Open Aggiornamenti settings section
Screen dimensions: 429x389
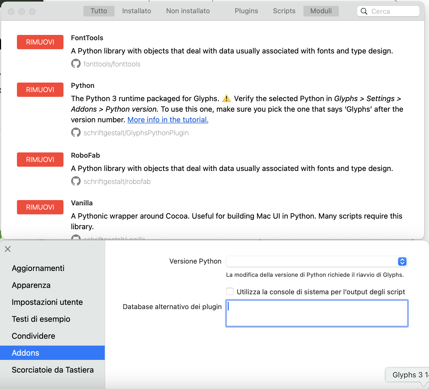click(x=38, y=268)
